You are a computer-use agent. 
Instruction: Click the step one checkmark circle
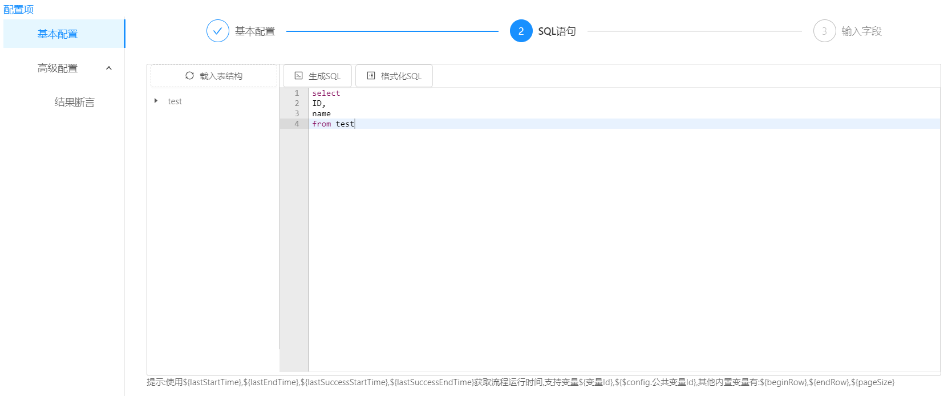[217, 31]
